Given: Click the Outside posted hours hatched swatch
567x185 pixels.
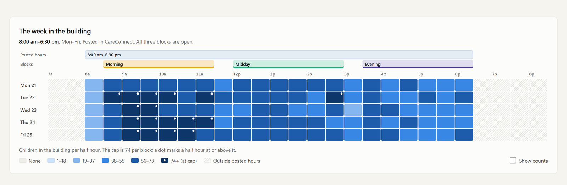Looking at the screenshot, I should (x=207, y=161).
